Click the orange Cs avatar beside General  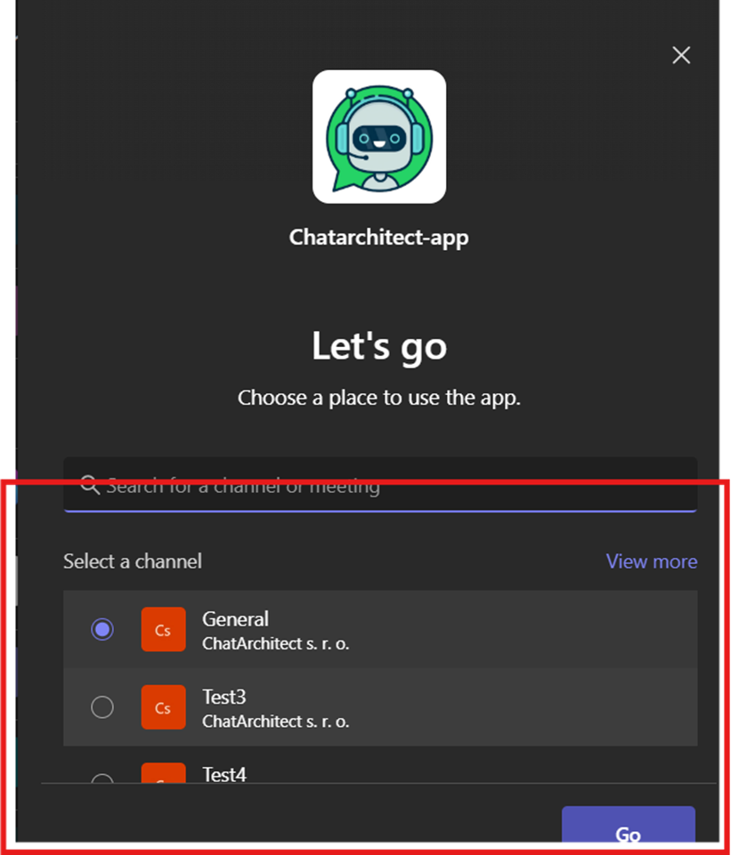click(163, 629)
